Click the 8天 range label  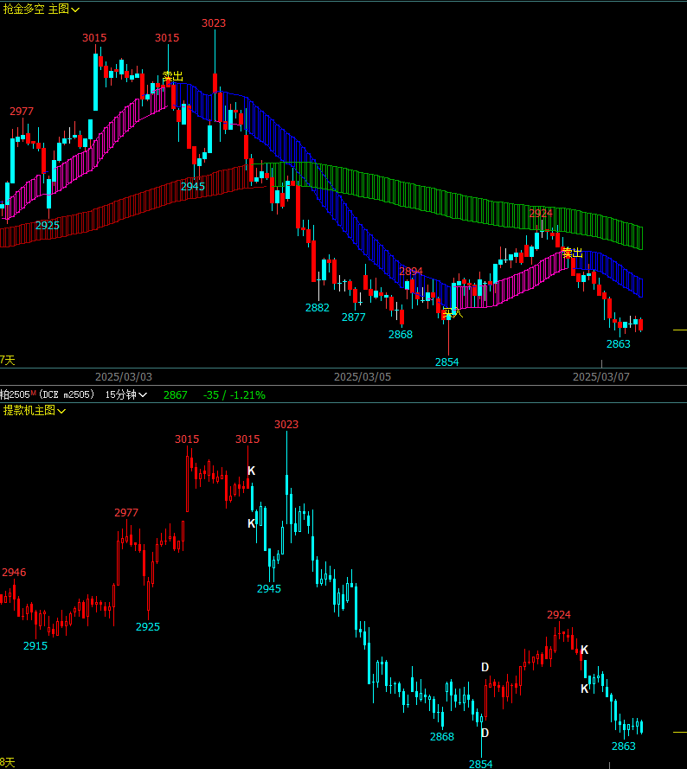[x=8, y=763]
